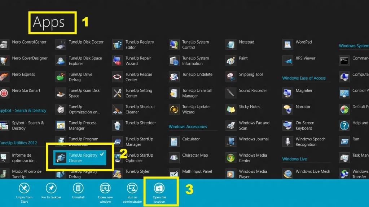Image resolution: width=369 pixels, height=207 pixels.
Task: Select the Windows Live group header
Action: coord(294,159)
